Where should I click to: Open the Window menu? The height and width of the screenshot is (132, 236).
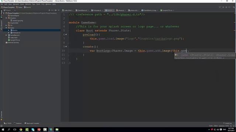(x=48, y=4)
